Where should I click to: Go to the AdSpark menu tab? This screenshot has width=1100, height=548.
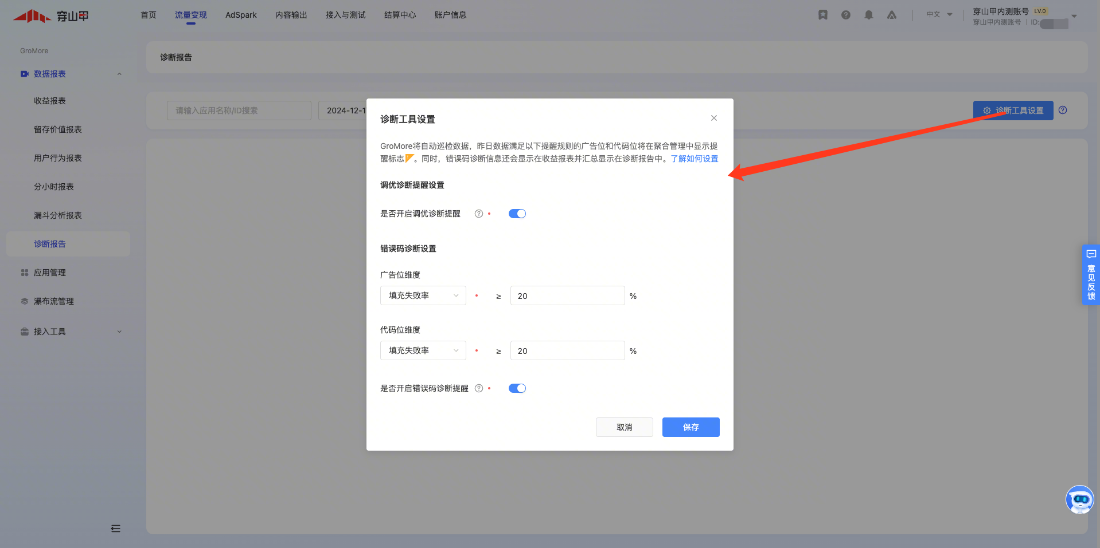(x=241, y=15)
